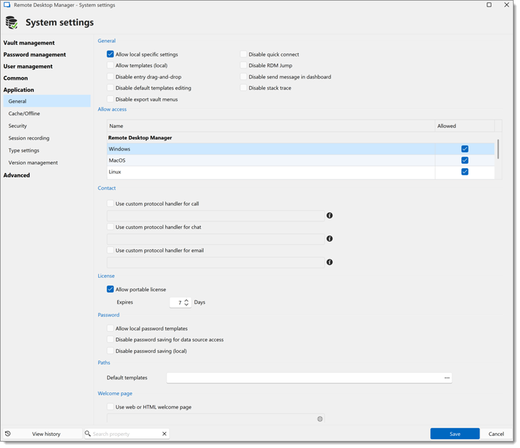This screenshot has height=448, width=520.
Task: Click the System settings database icon
Action: pyautogui.click(x=12, y=22)
